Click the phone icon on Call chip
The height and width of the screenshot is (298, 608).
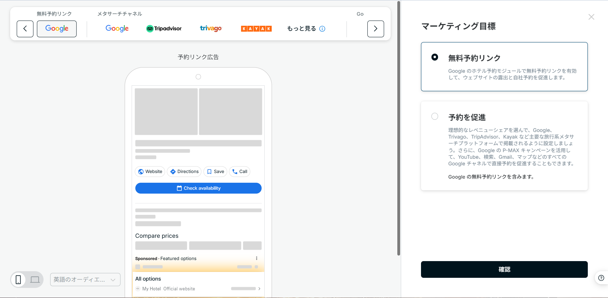[235, 172]
